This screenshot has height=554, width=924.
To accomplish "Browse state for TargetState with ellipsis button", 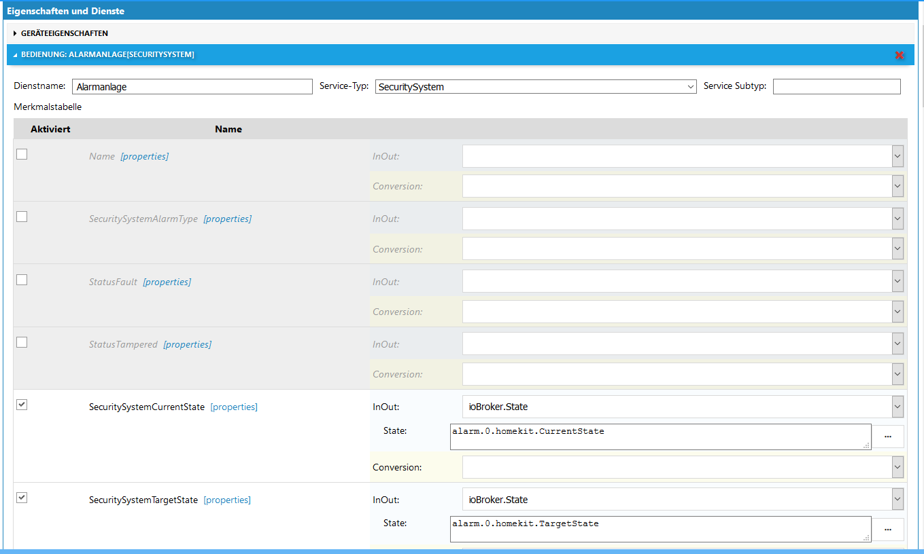I will [x=888, y=529].
